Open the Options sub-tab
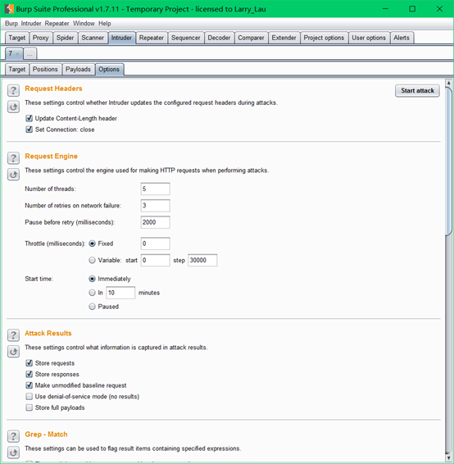 click(x=109, y=69)
